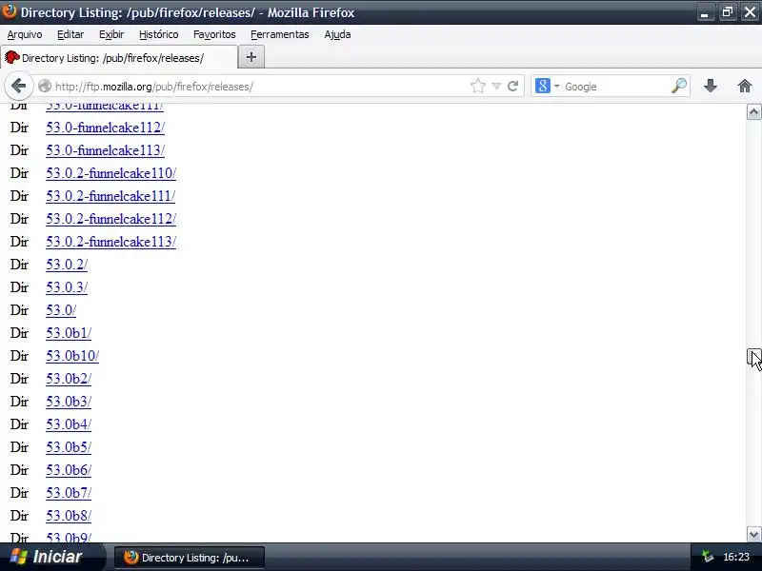Screen dimensions: 762x571
Task: Click the search magnifier icon
Action: [679, 86]
